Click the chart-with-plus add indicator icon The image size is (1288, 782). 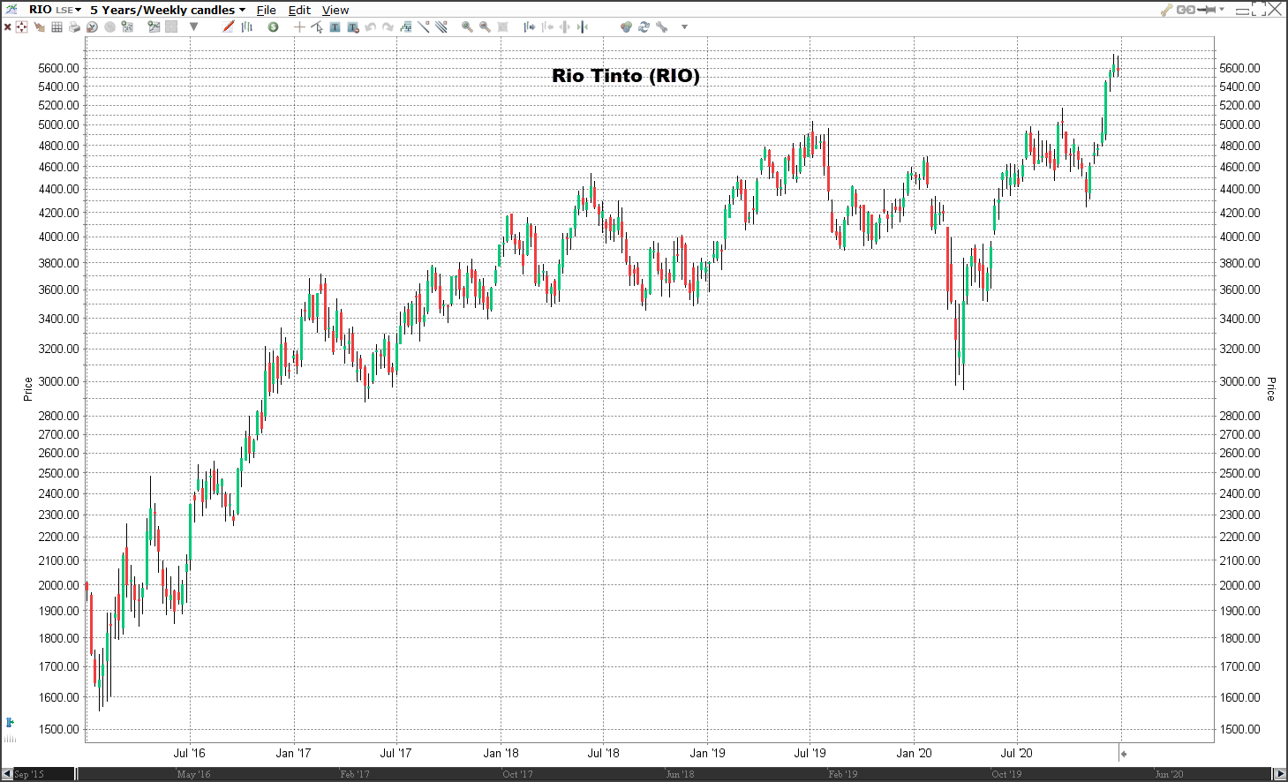point(127,27)
